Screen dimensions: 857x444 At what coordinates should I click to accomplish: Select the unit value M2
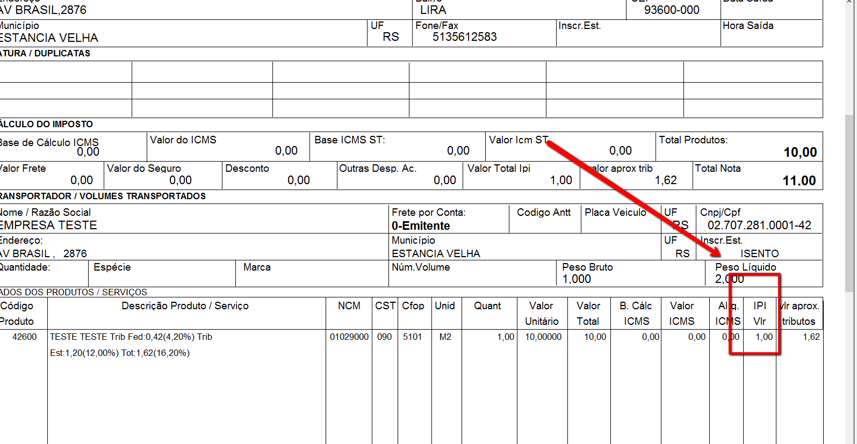(x=445, y=337)
